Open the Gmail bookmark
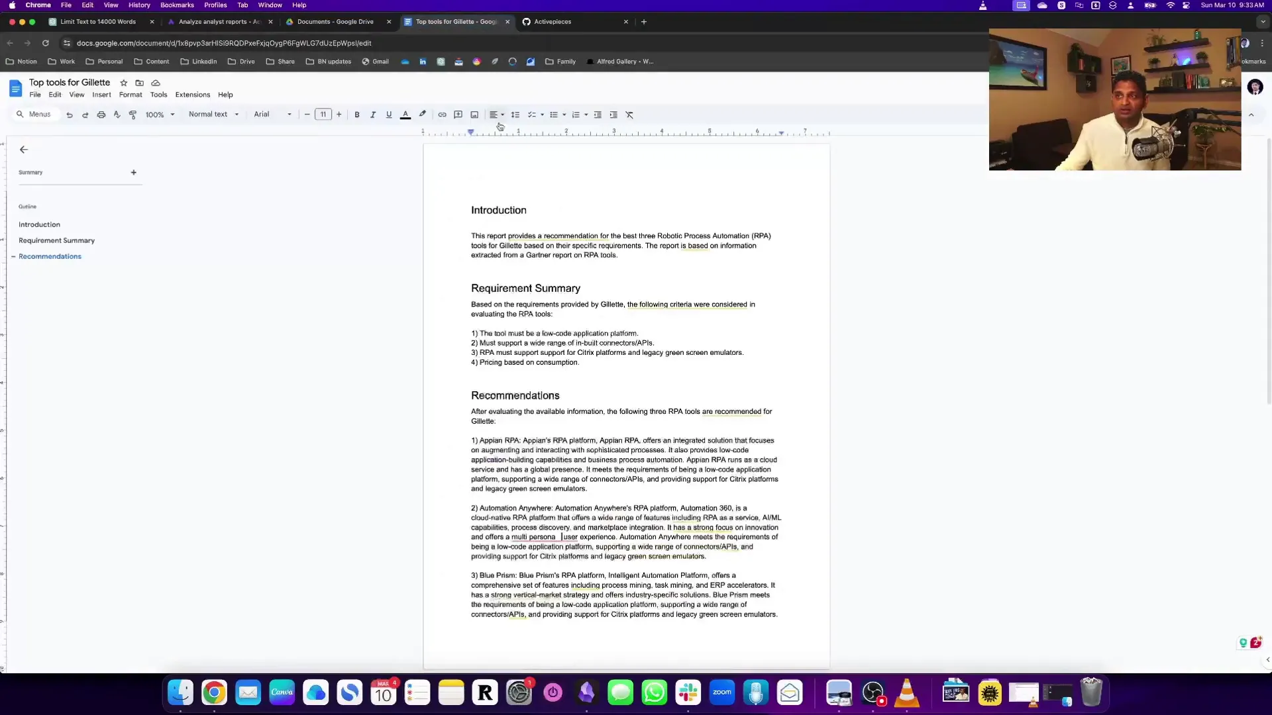Viewport: 1272px width, 715px height. 375,62
